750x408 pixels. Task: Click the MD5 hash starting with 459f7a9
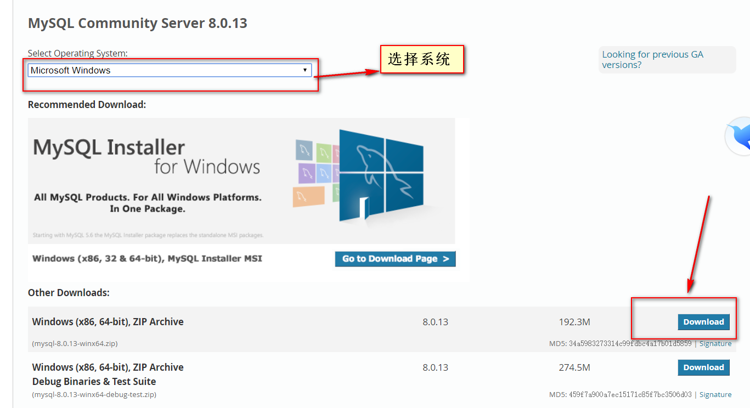(630, 394)
